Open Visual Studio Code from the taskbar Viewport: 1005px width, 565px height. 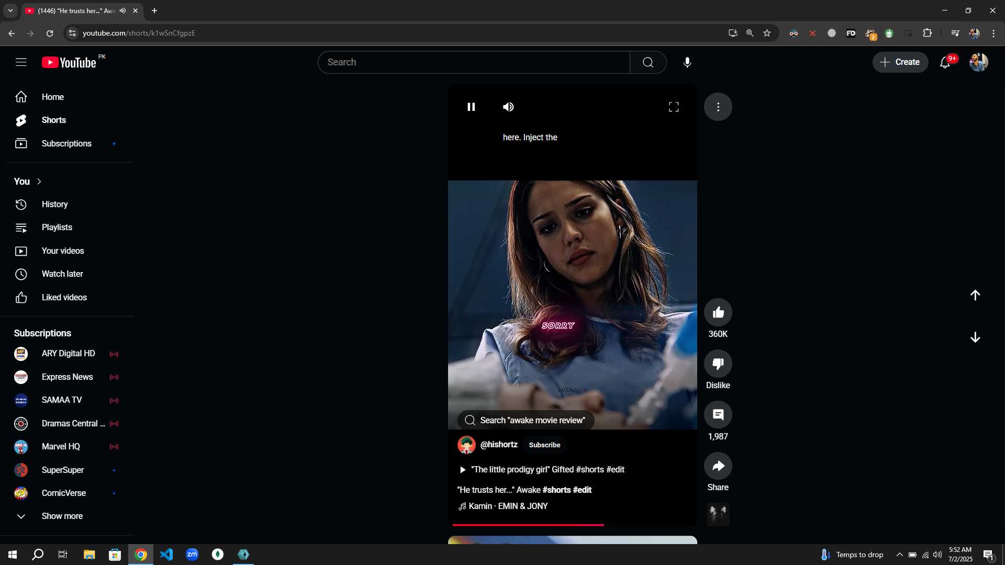(x=166, y=555)
